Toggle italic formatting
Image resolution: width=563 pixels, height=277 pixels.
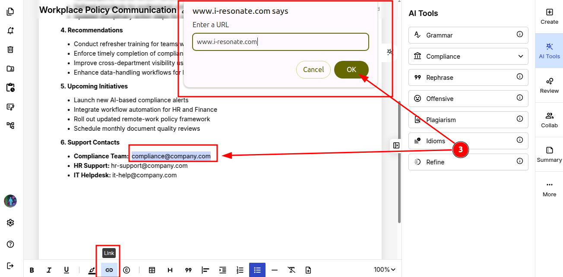tap(49, 270)
